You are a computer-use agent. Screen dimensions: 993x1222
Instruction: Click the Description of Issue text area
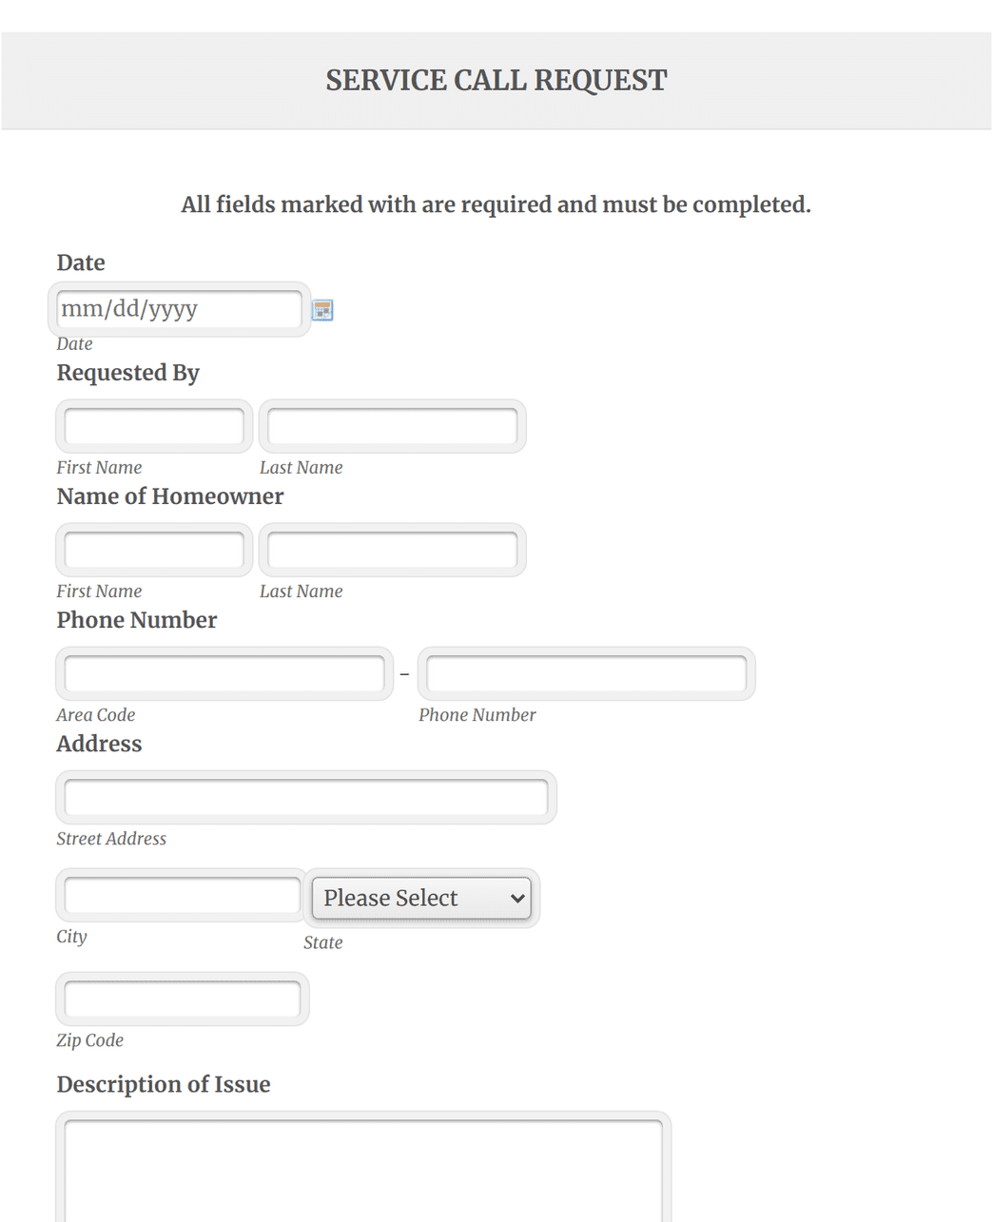click(361, 1170)
